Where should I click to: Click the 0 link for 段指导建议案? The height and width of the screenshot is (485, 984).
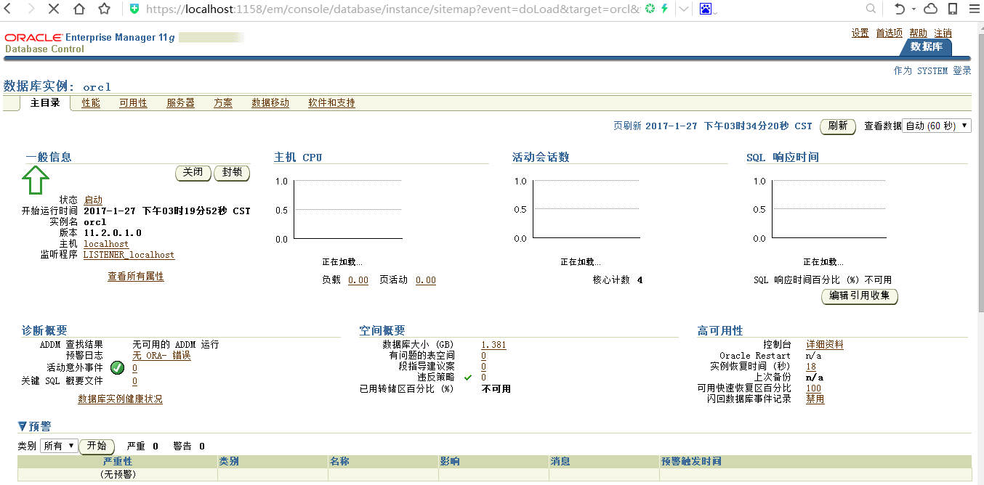[x=483, y=367]
